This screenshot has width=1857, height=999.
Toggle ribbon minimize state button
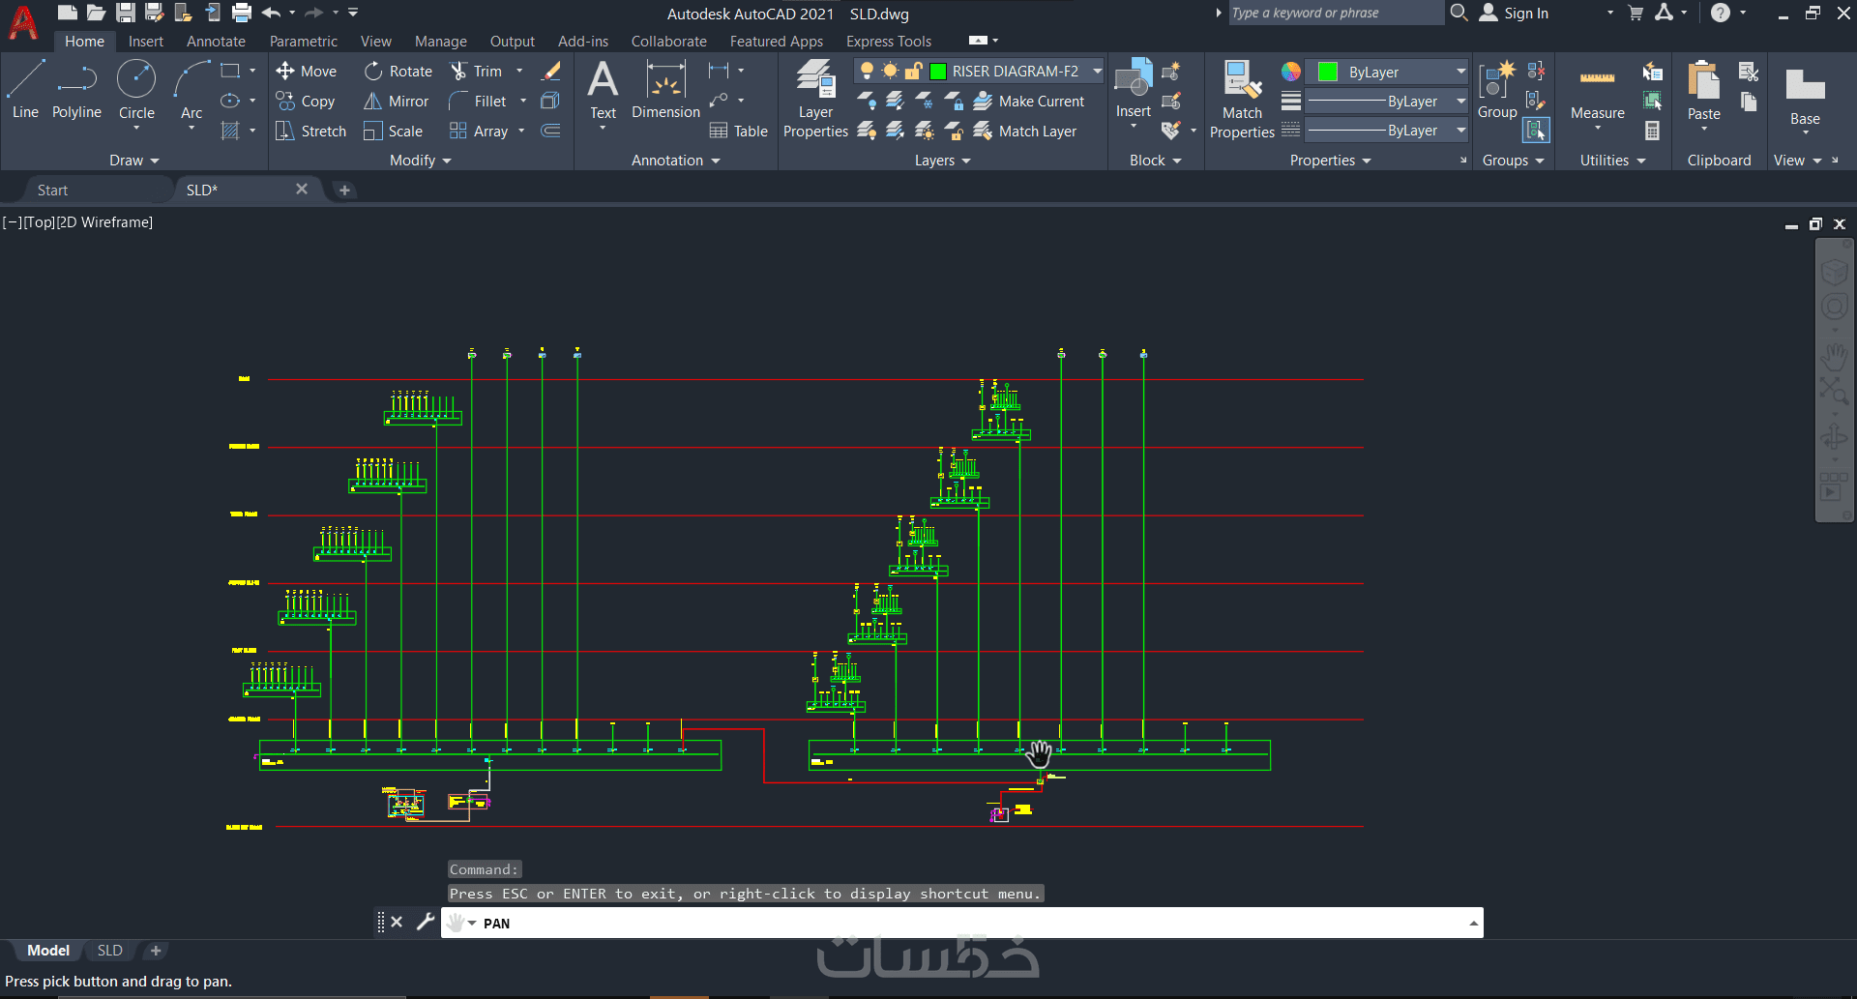978,41
